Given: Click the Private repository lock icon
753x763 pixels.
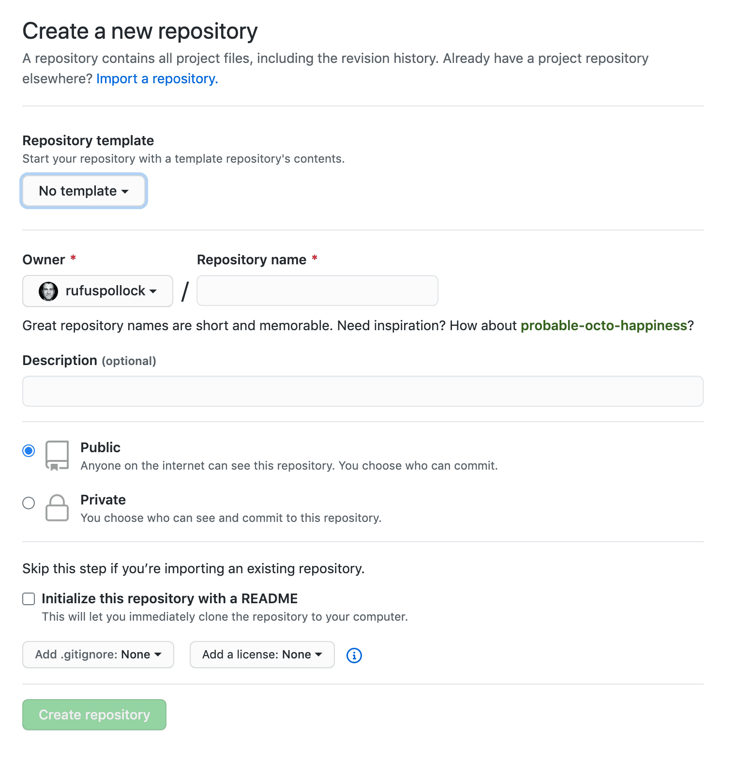Looking at the screenshot, I should 57,508.
